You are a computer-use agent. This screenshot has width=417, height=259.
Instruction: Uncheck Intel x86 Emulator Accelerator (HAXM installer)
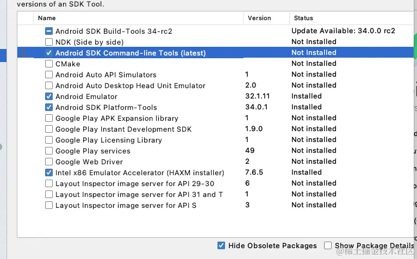49,172
